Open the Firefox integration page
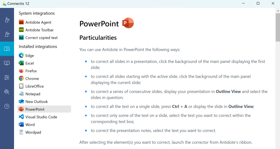The image size is (280, 149). point(31,71)
